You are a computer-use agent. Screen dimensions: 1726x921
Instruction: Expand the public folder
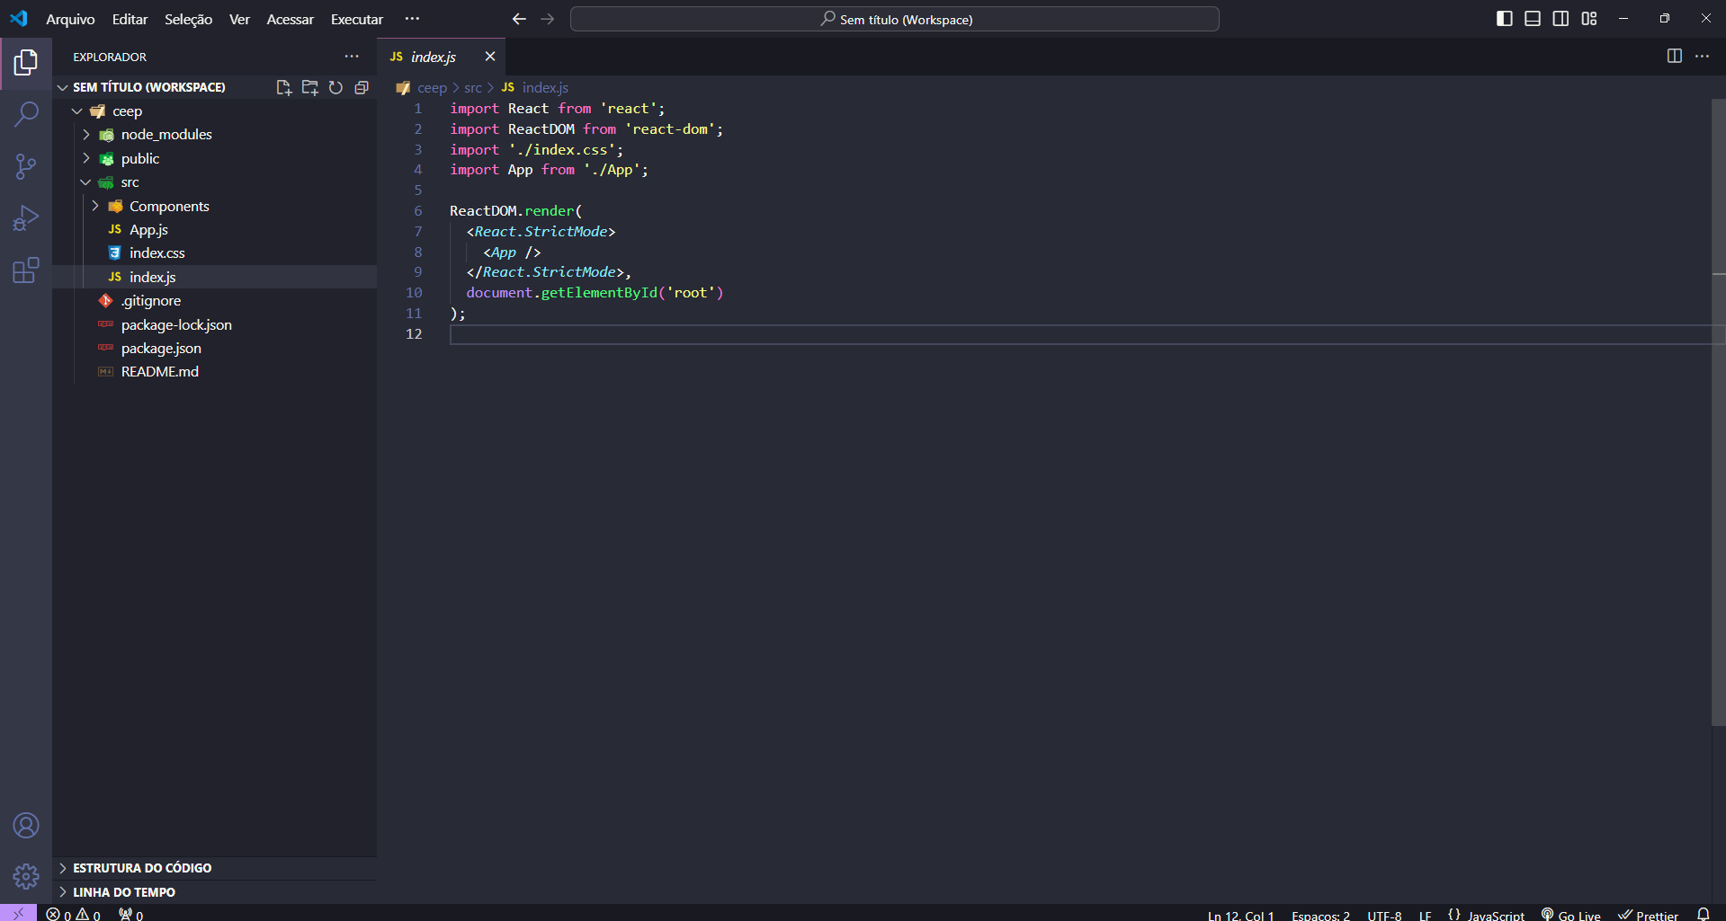(x=86, y=158)
